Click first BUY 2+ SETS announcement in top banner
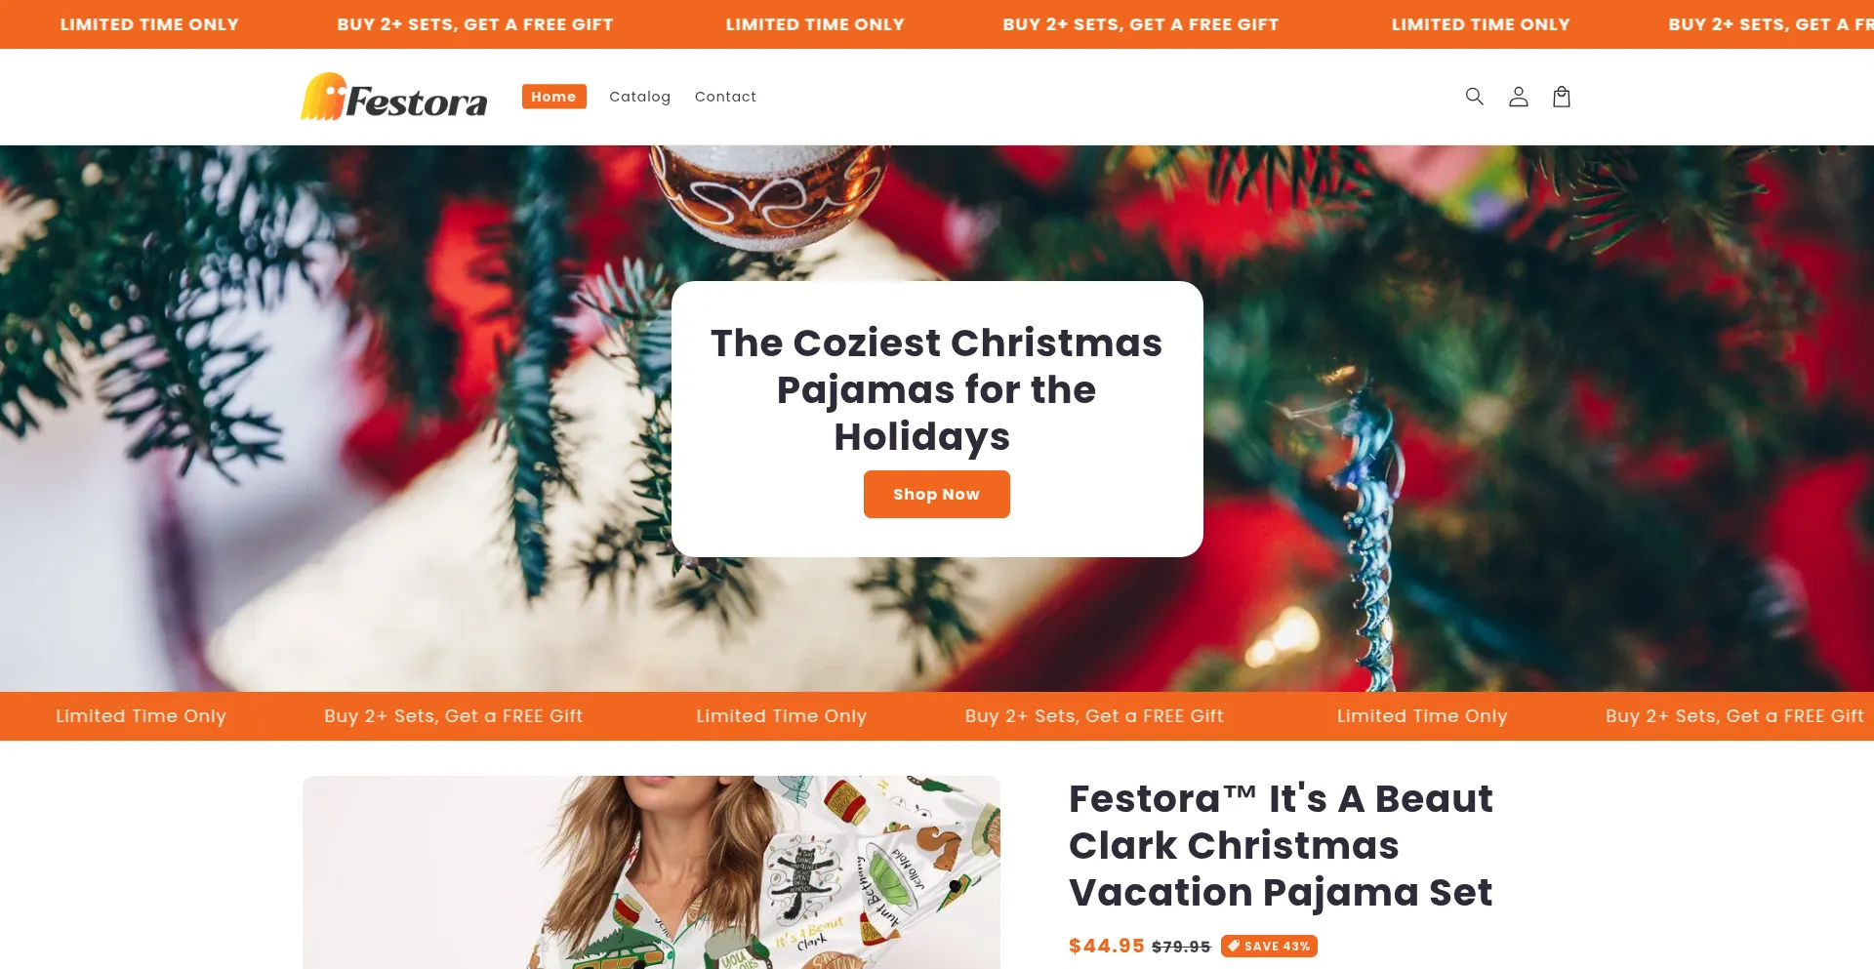This screenshot has width=1874, height=969. (x=475, y=24)
